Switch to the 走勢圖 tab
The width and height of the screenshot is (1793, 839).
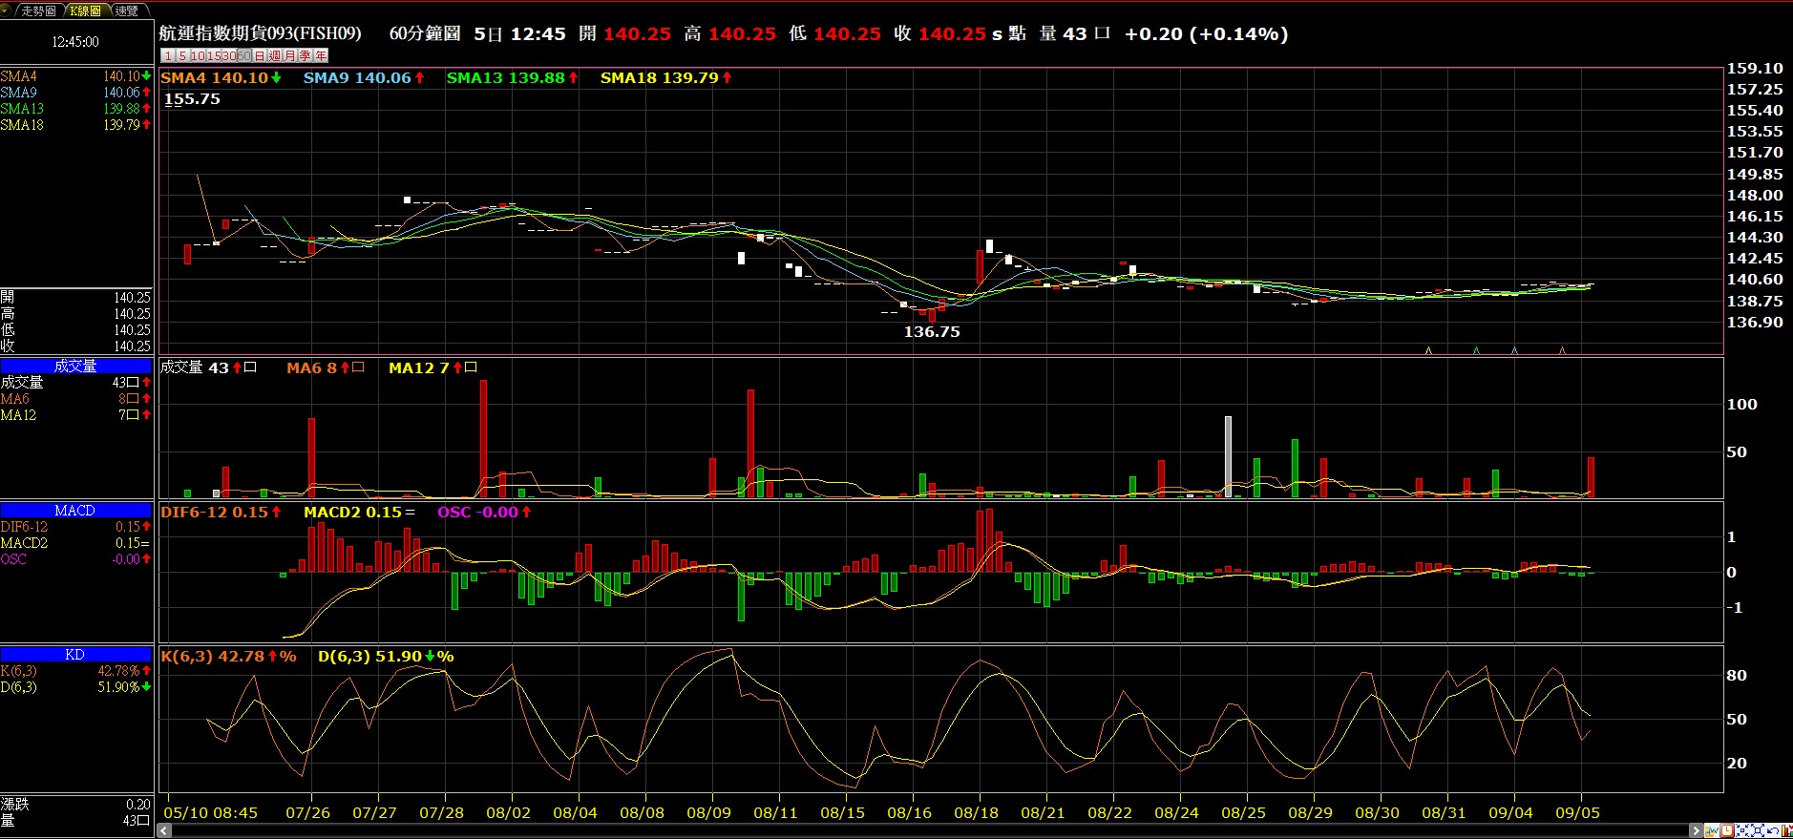pyautogui.click(x=38, y=10)
